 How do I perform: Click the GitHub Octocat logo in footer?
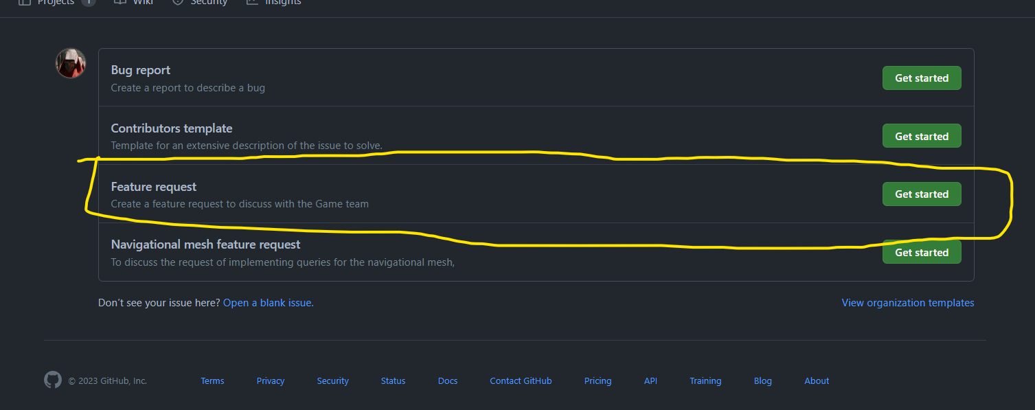(x=53, y=380)
